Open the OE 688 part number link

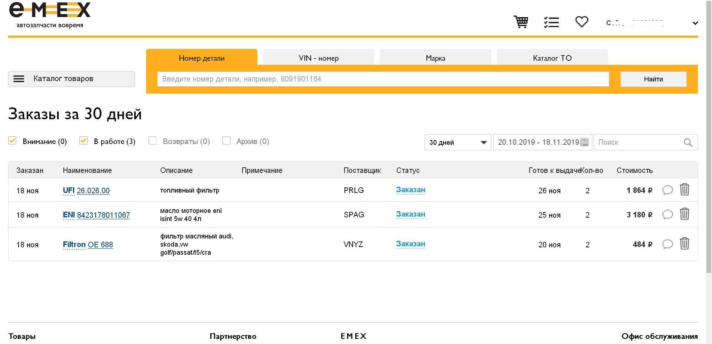pyautogui.click(x=100, y=245)
